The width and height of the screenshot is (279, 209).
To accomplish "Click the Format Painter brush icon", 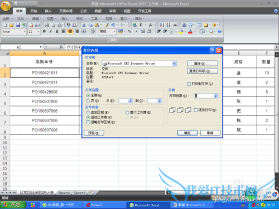I will pyautogui.click(x=107, y=25).
